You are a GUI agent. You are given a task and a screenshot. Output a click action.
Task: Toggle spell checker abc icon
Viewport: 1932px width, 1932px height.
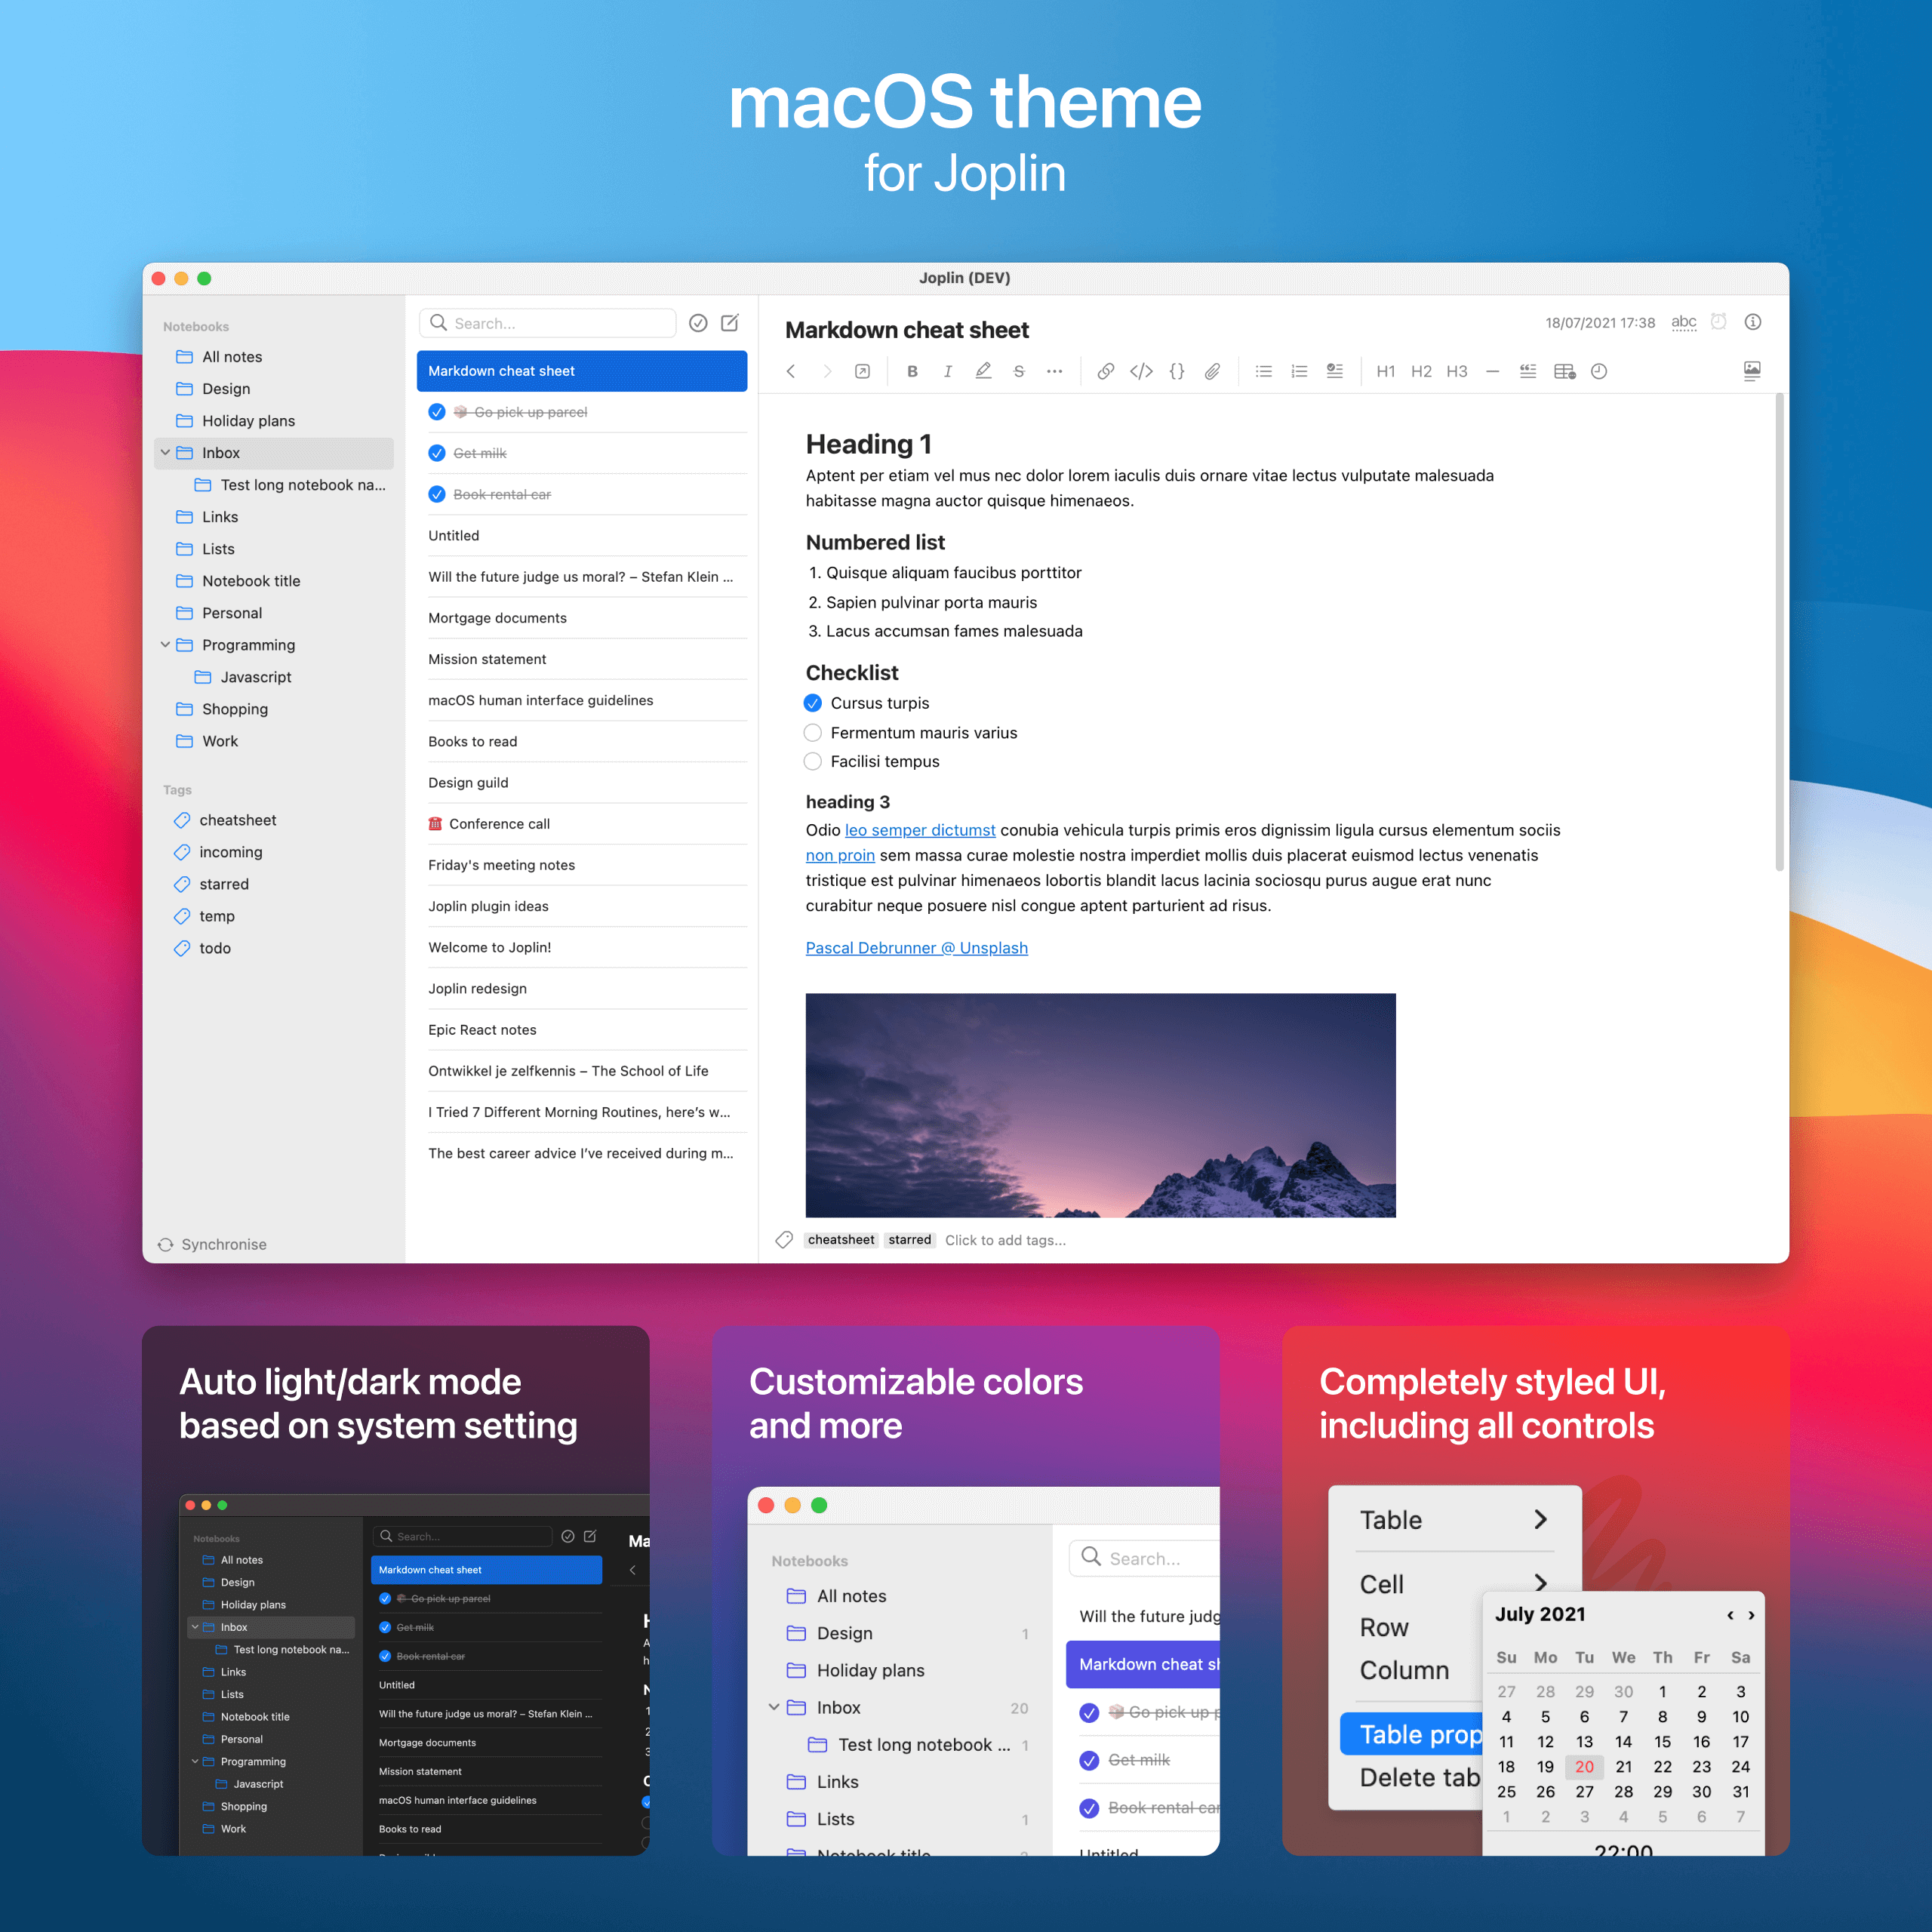[x=1684, y=322]
